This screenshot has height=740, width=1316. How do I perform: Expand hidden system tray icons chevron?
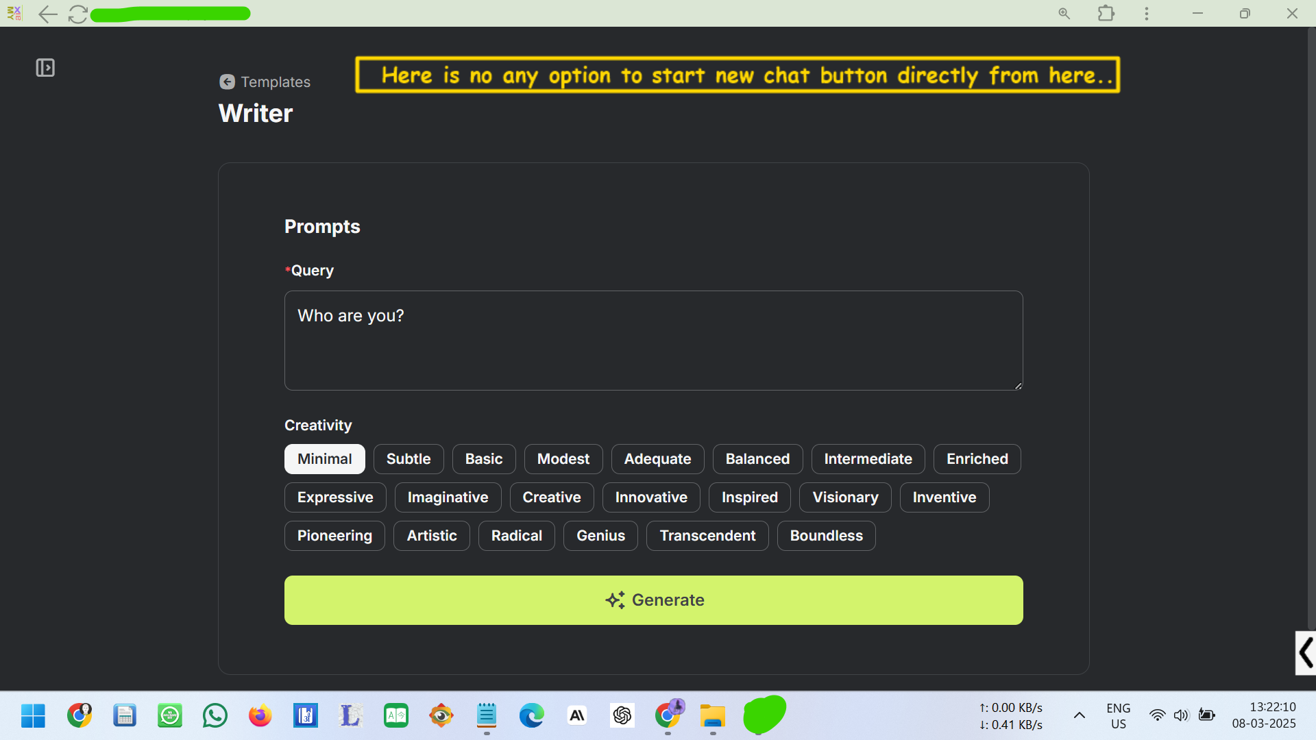click(1079, 716)
